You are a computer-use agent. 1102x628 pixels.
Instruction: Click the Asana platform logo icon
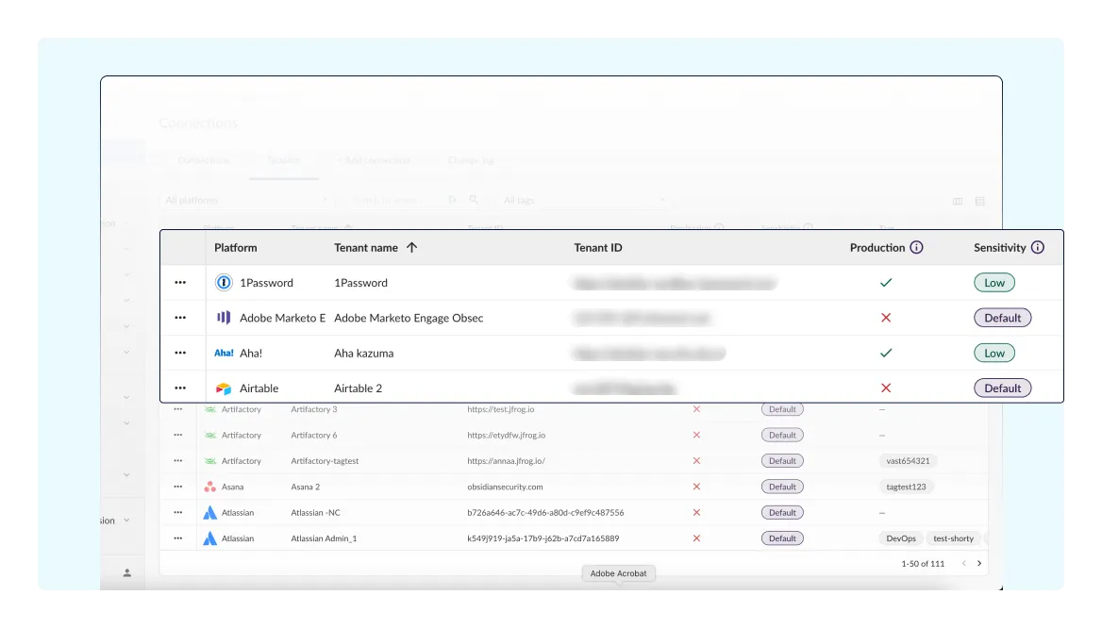[x=209, y=487]
